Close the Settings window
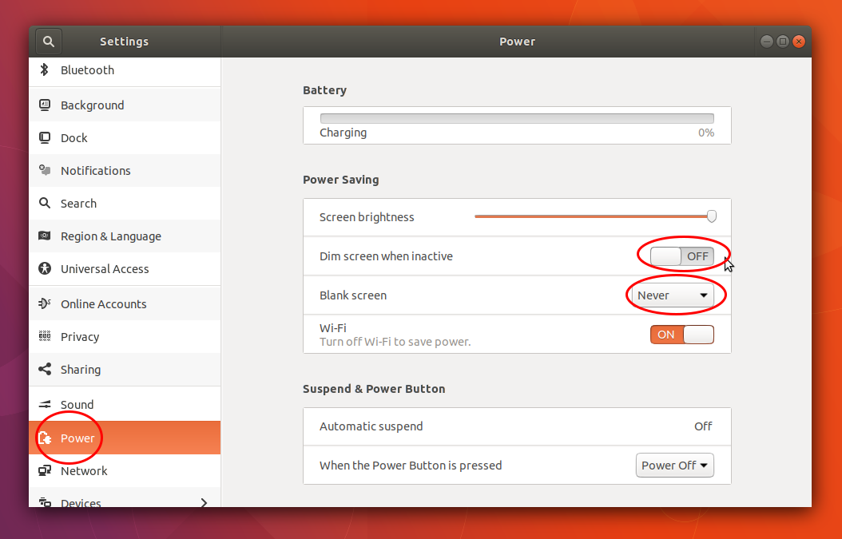The height and width of the screenshot is (539, 842). tap(799, 42)
